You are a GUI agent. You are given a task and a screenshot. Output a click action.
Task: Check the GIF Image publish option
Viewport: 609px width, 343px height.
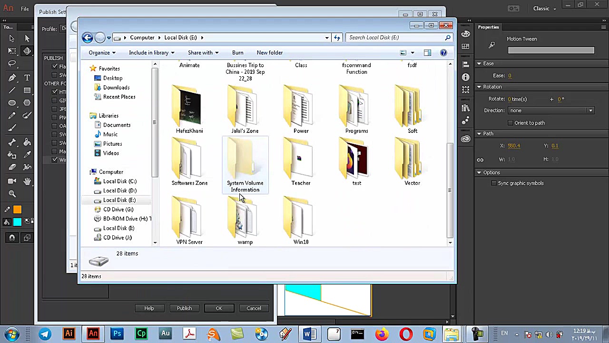click(x=55, y=101)
